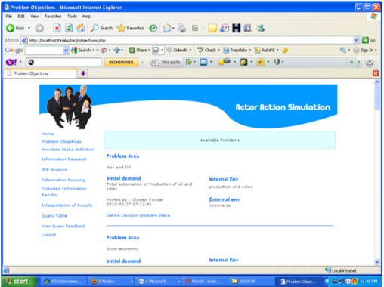This screenshot has height=287, width=384.
Task: Open Query Table link
Action: point(54,216)
